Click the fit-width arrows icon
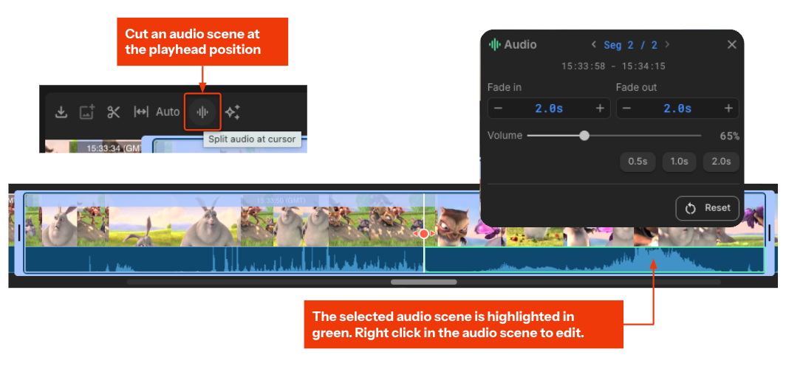This screenshot has height=366, width=786. [141, 112]
